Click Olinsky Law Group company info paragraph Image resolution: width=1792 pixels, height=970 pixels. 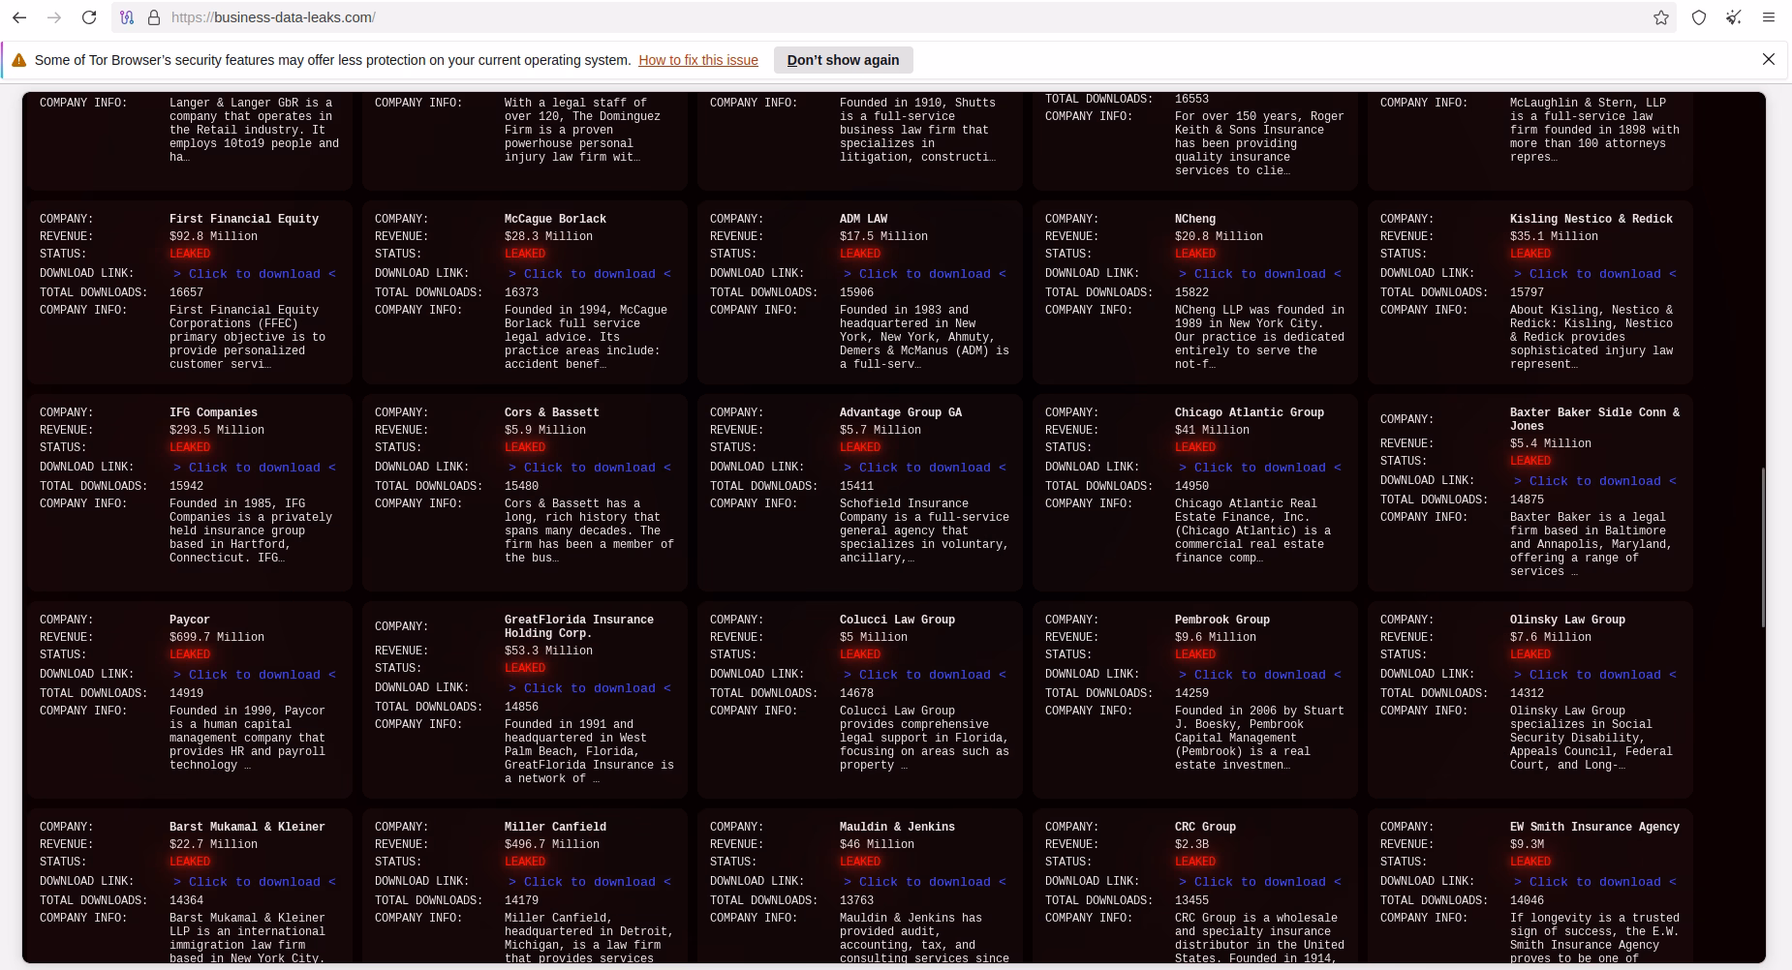[x=1591, y=738]
